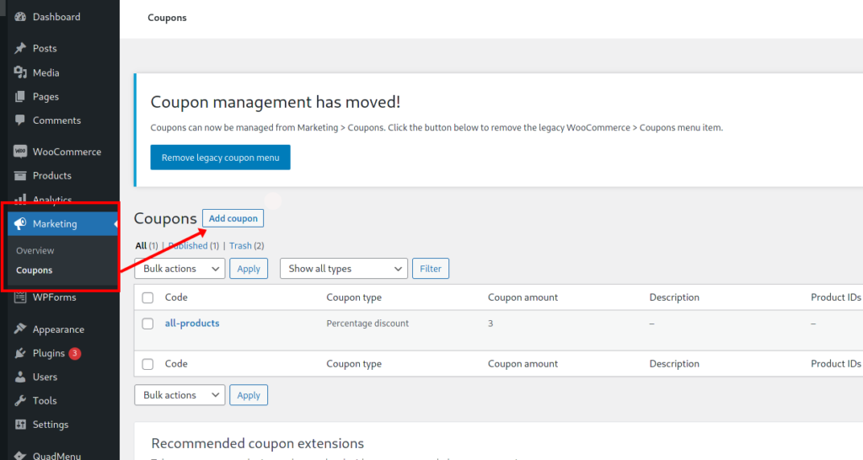Open the Media menu item
This screenshot has height=460, width=863.
pyautogui.click(x=46, y=72)
